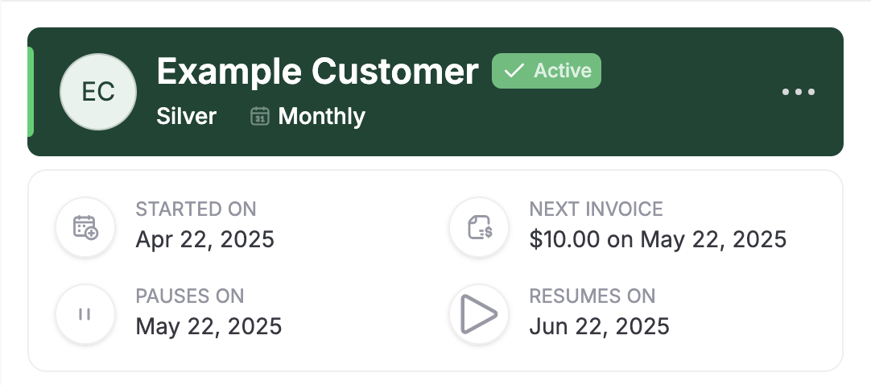The height and width of the screenshot is (385, 871).
Task: Select the Example Customer name heading
Action: (x=317, y=71)
